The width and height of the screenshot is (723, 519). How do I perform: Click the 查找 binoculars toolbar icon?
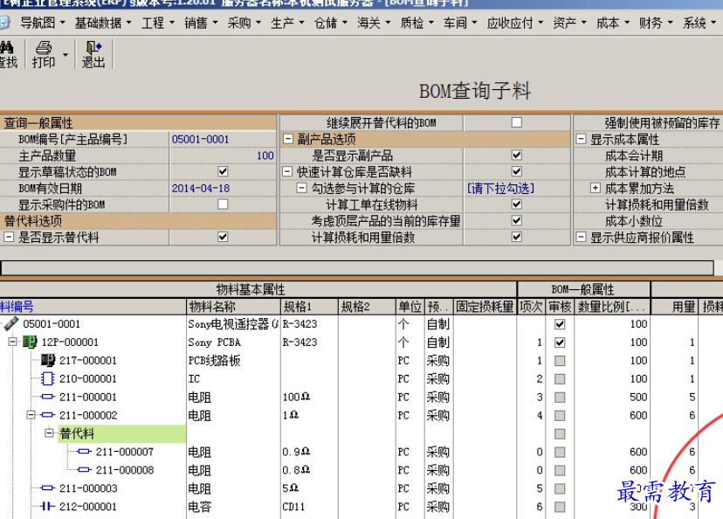(x=6, y=47)
